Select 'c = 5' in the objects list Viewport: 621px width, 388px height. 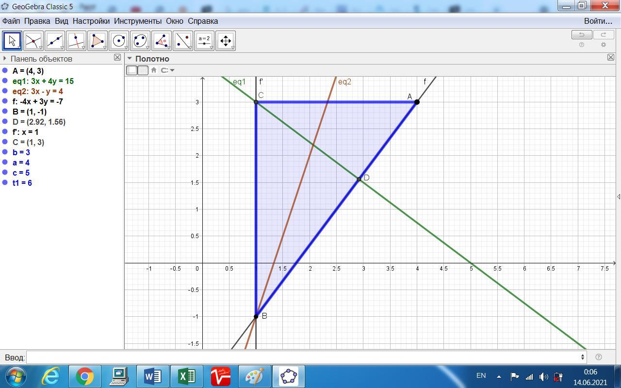21,173
